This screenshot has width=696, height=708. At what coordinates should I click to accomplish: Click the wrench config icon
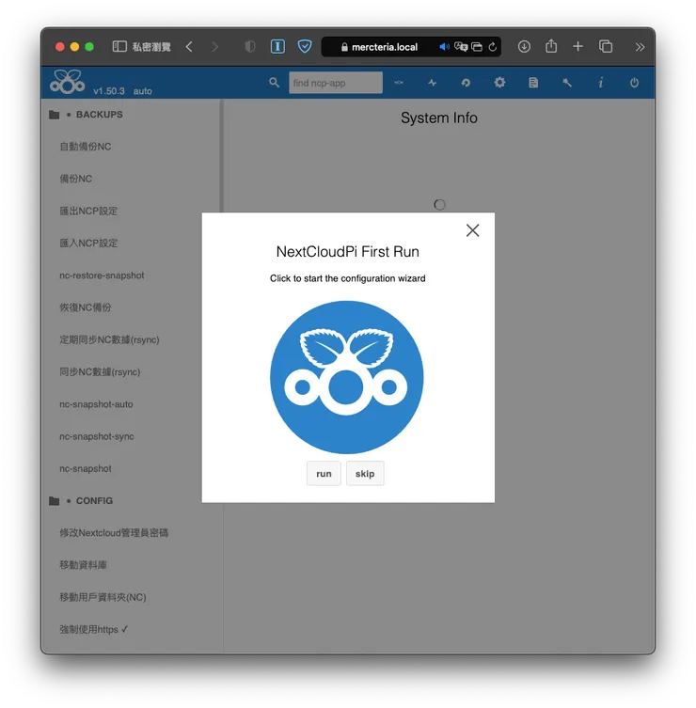pos(567,83)
